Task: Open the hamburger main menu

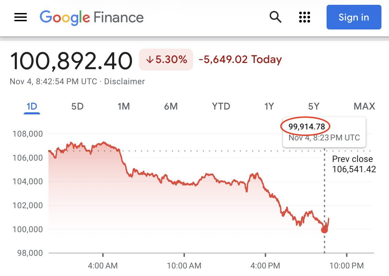Action: 21,17
